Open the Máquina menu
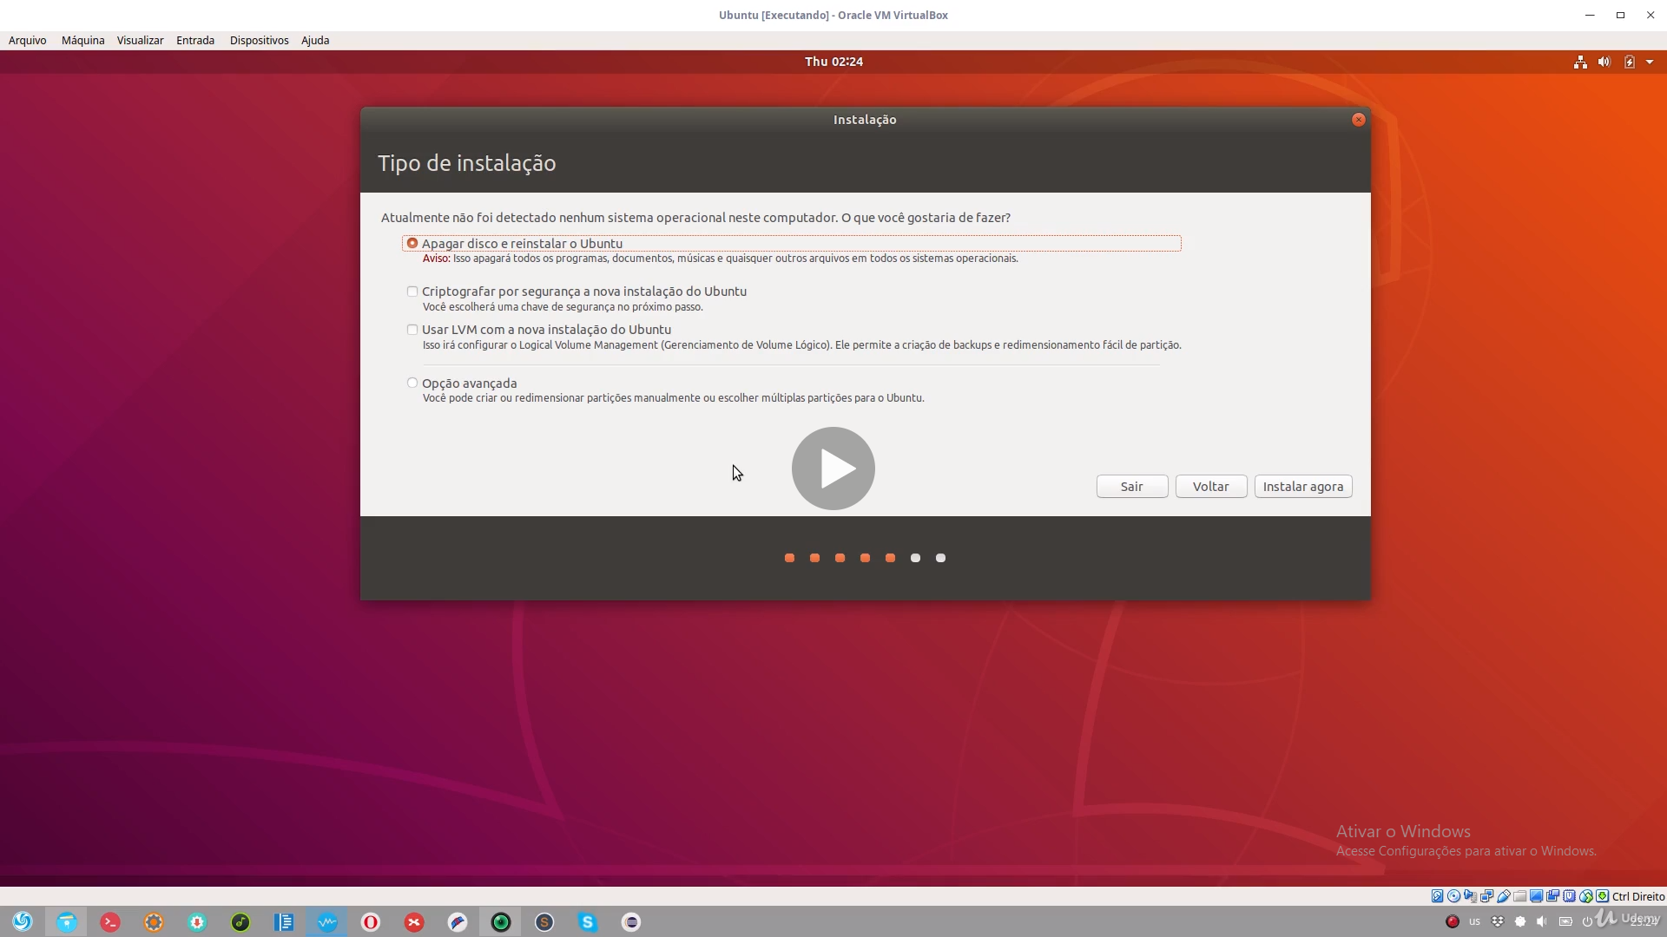This screenshot has width=1667, height=937. click(83, 40)
